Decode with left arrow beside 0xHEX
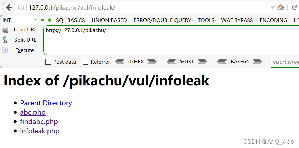 (x=120, y=62)
